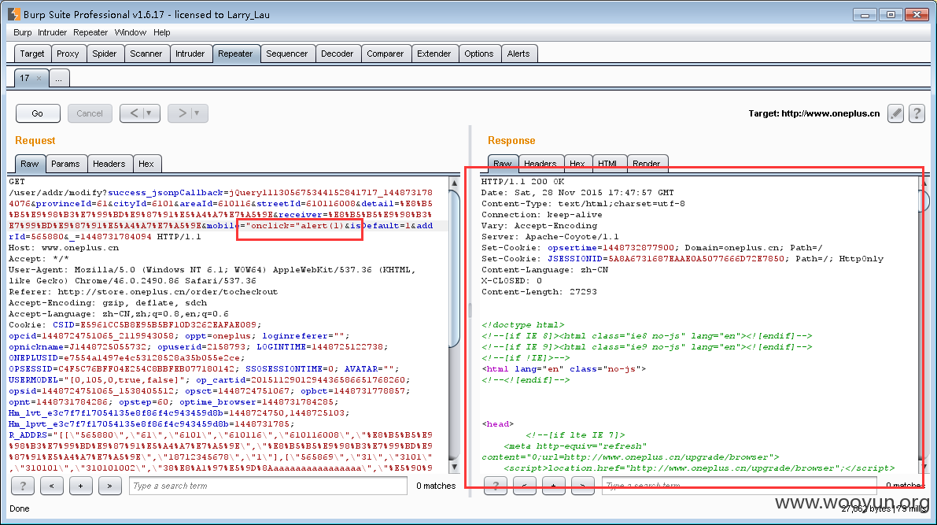The height and width of the screenshot is (525, 937).
Task: Add new Repeater tab with ellipsis
Action: (58, 78)
